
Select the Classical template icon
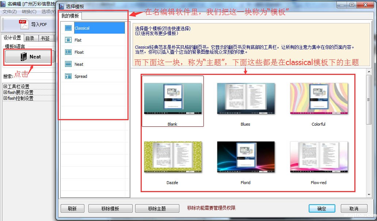tap(68, 28)
